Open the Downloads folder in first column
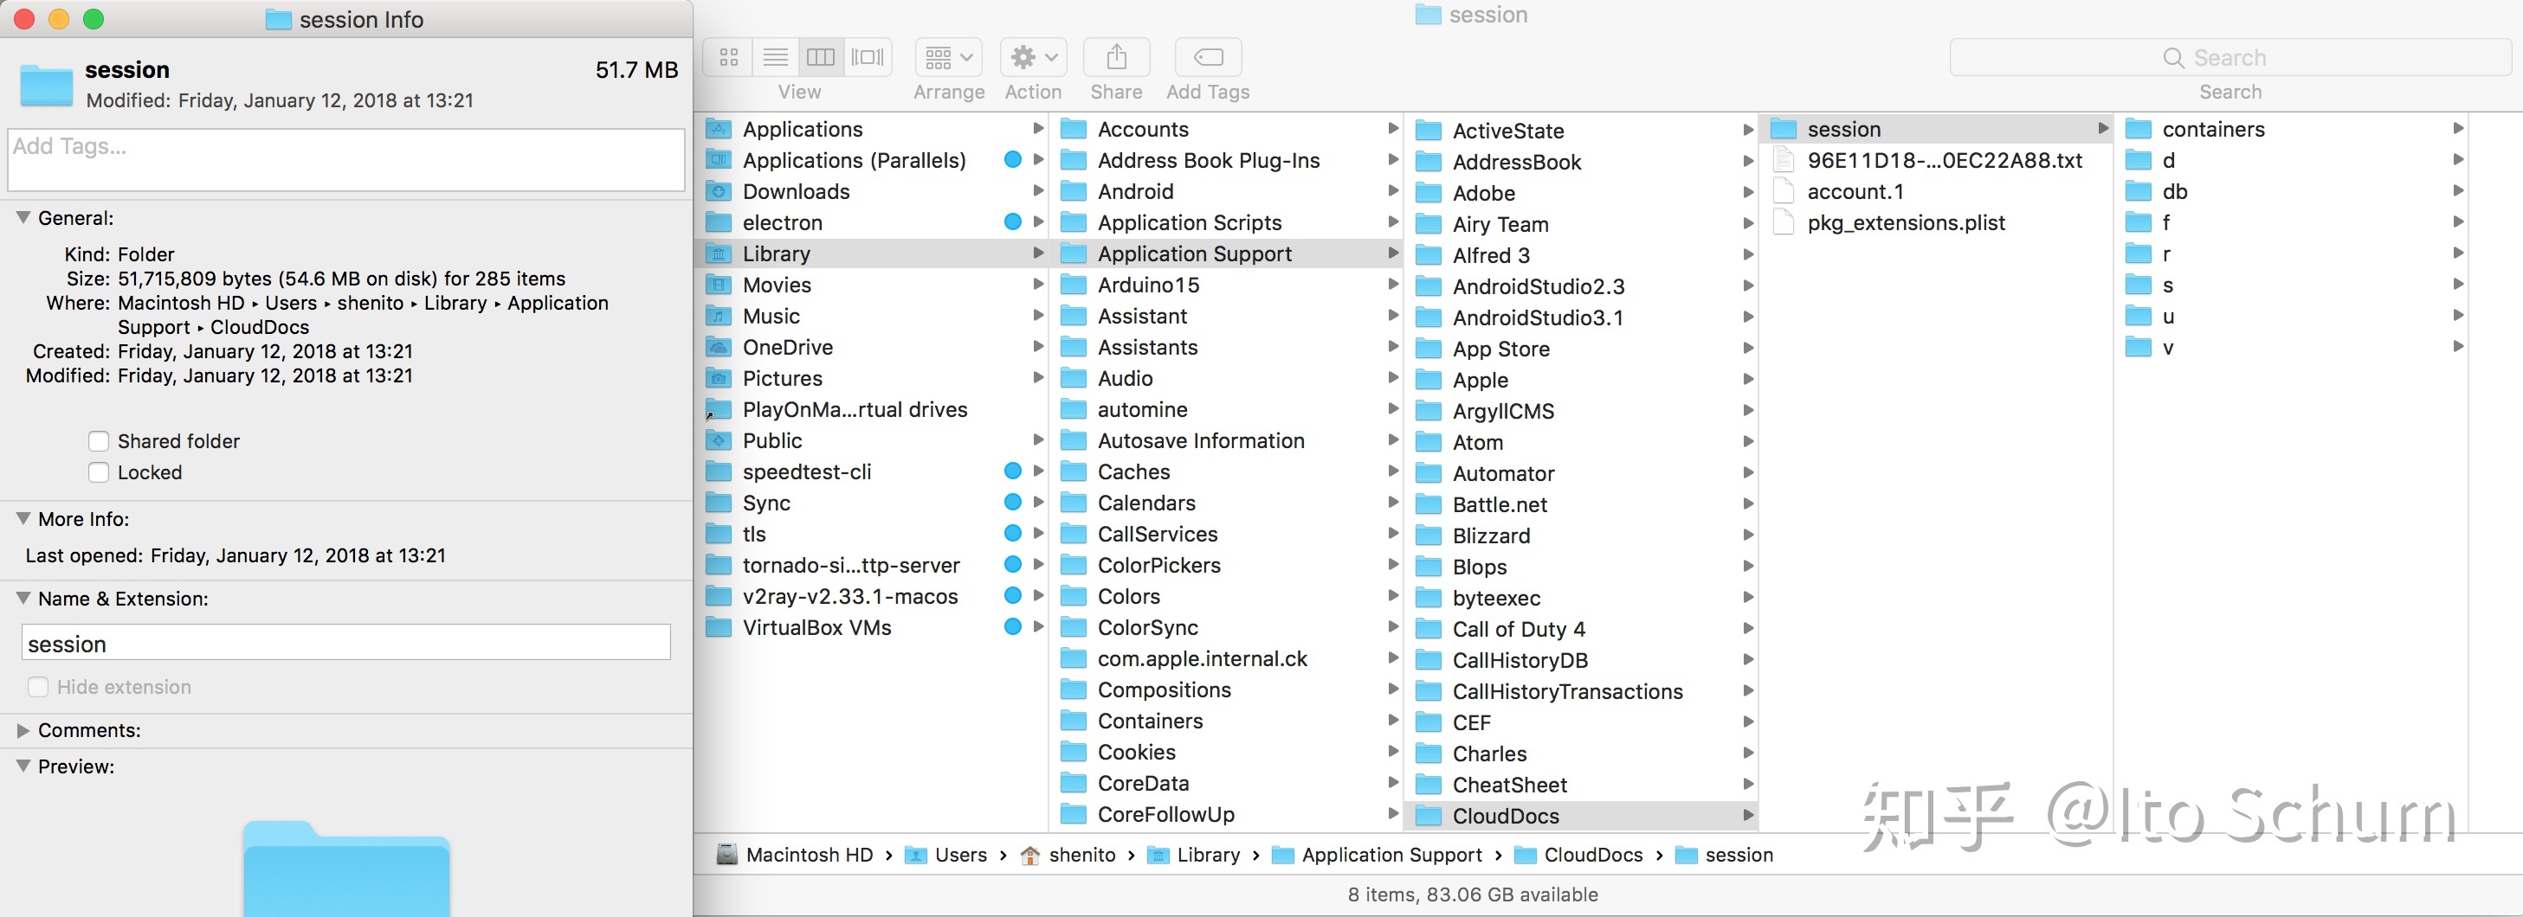 796,192
